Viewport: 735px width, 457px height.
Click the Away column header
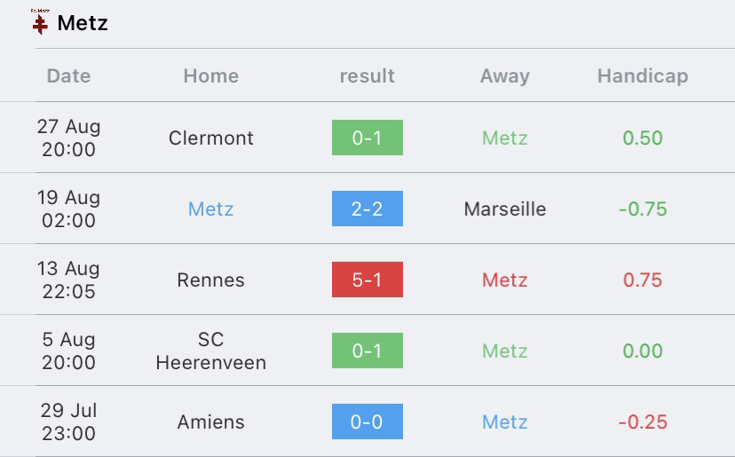click(505, 76)
